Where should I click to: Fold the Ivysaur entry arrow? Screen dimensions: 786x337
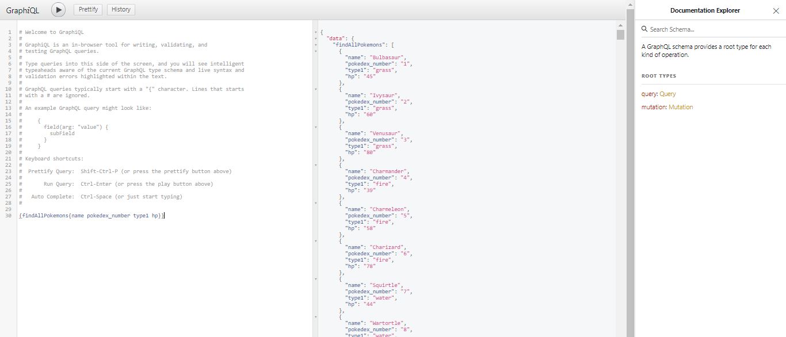316,89
